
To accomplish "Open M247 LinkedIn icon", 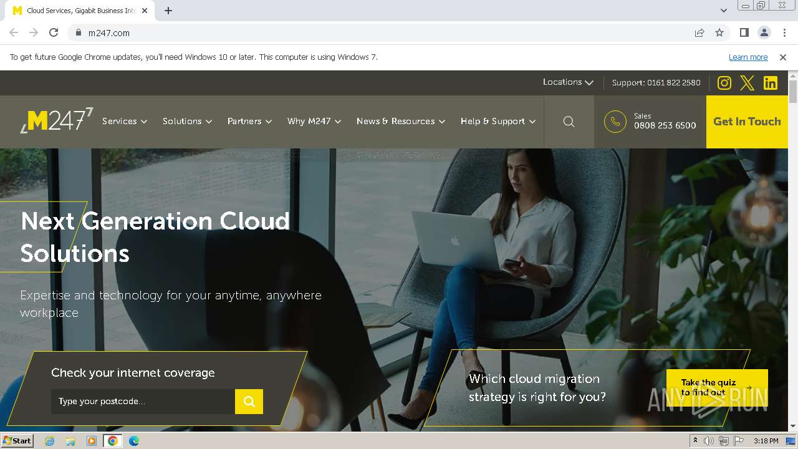I will tap(771, 83).
